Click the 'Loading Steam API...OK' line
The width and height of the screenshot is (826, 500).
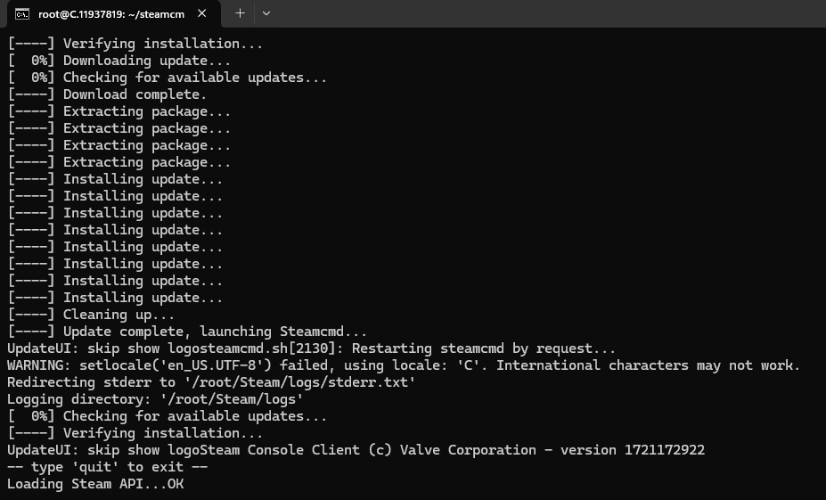[x=95, y=484]
